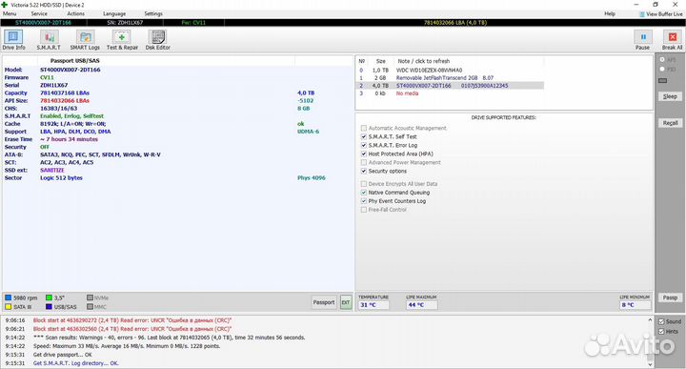Image resolution: width=686 pixels, height=369 pixels.
Task: Click View Buffer Live icon
Action: 642,14
